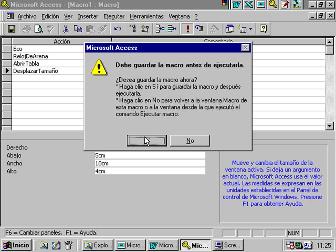Click the Mic... Access taskbar button
The height and width of the screenshot is (252, 336).
195,245
